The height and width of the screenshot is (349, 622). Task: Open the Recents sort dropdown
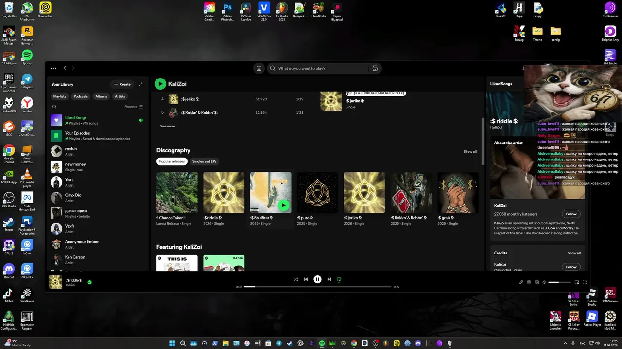coord(134,107)
